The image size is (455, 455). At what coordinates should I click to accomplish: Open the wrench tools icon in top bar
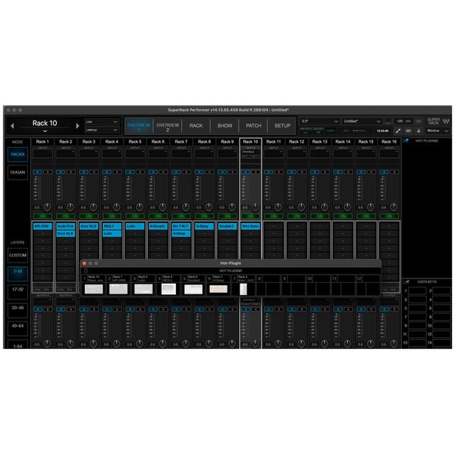398,131
